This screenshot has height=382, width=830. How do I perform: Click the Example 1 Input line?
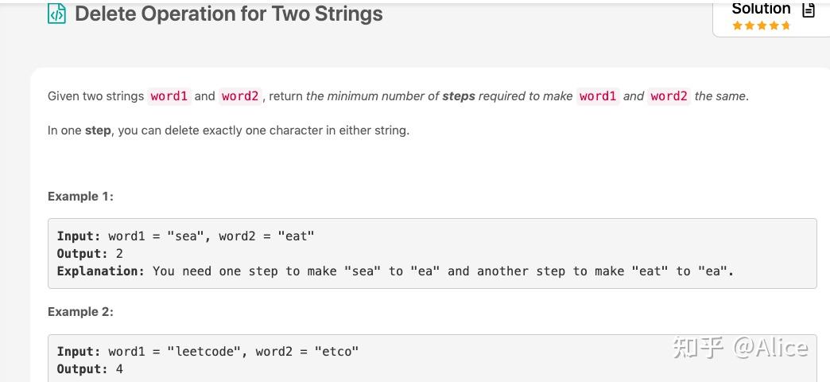click(185, 236)
